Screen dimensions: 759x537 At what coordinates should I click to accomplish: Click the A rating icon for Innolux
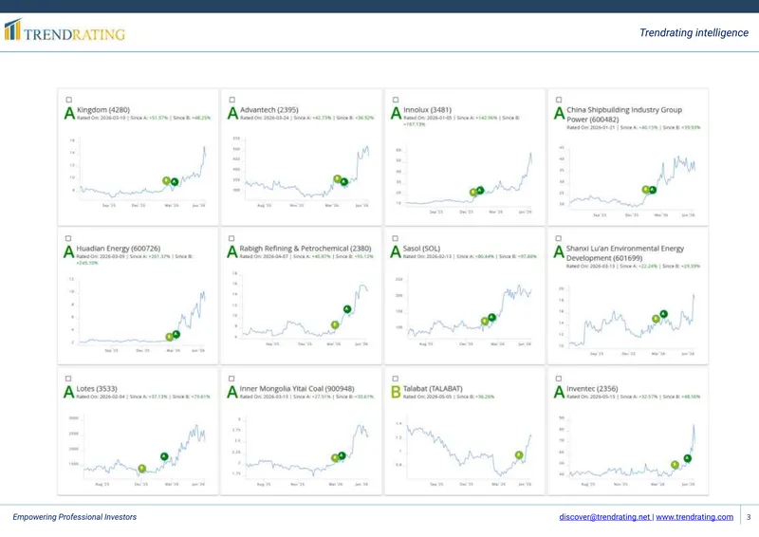pos(396,113)
